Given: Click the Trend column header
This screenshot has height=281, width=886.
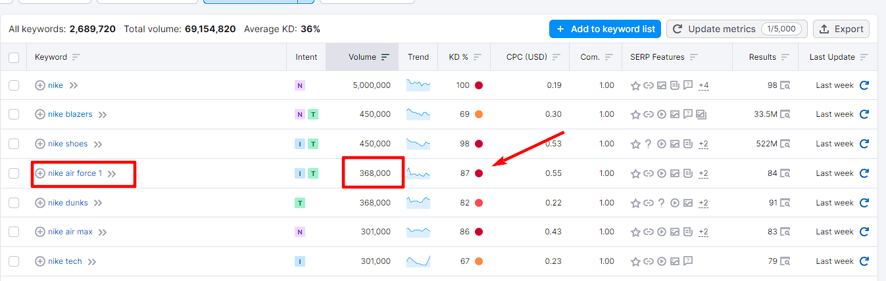Looking at the screenshot, I should 418,57.
